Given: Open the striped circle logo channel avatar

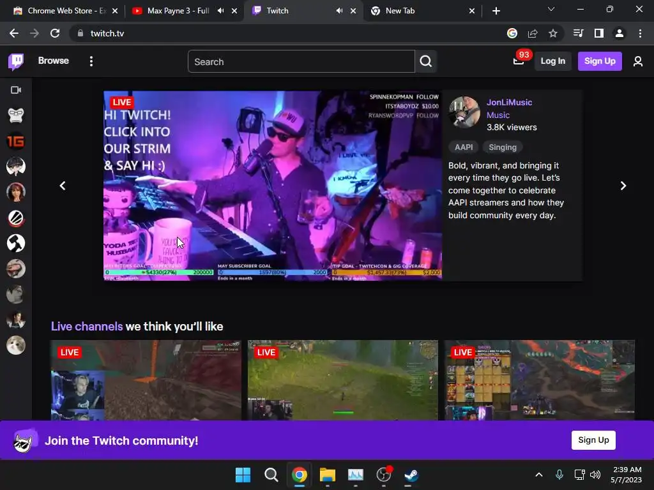Looking at the screenshot, I should coord(16,218).
